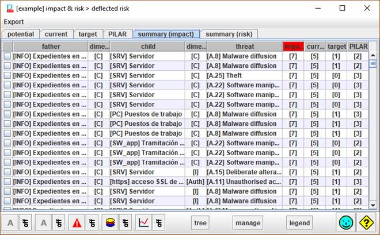Click the blue smiley face icon
The height and width of the screenshot is (235, 380).
(347, 223)
